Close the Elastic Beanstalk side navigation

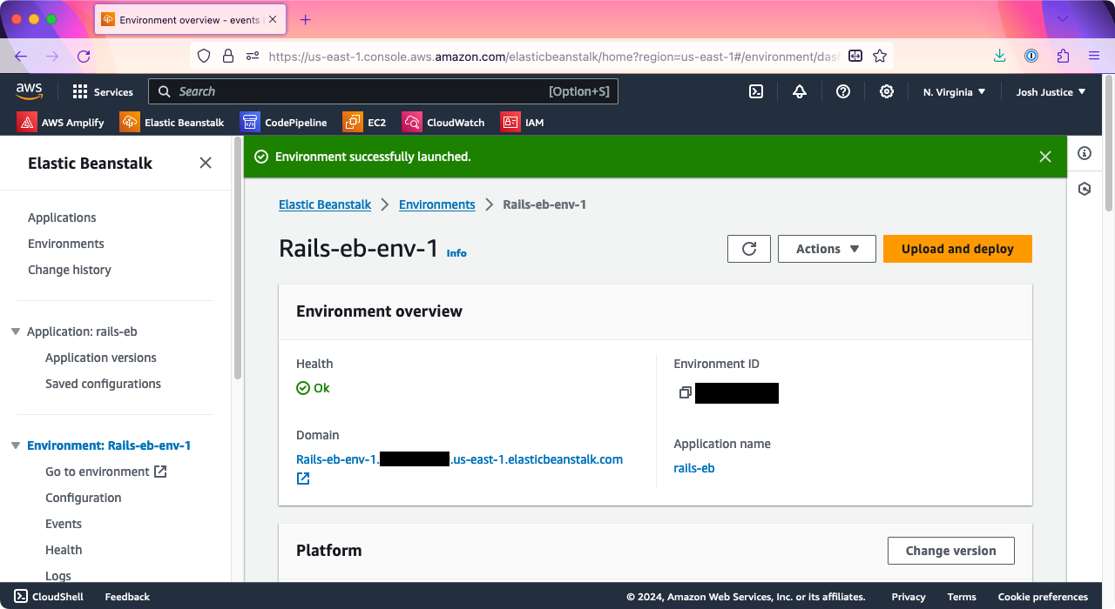(x=206, y=163)
